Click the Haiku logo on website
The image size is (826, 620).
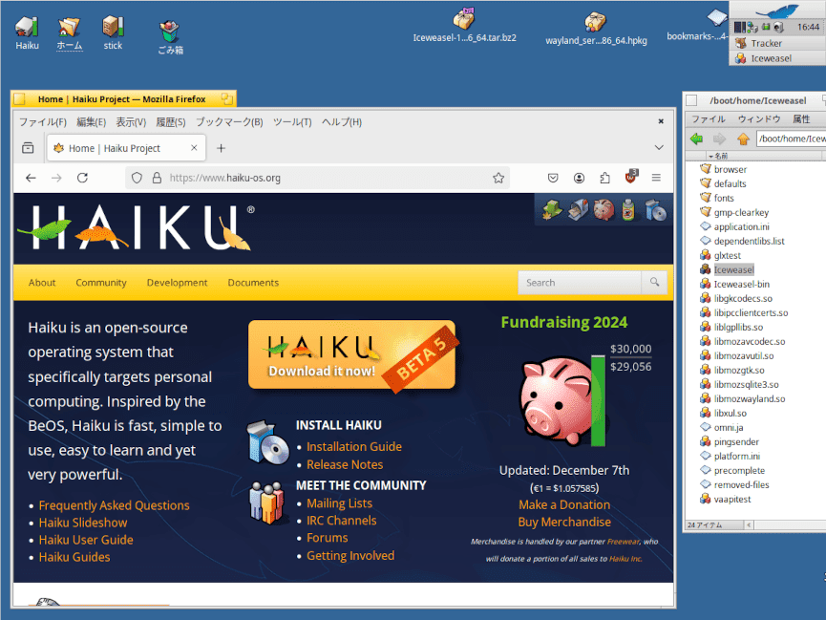[x=136, y=227]
